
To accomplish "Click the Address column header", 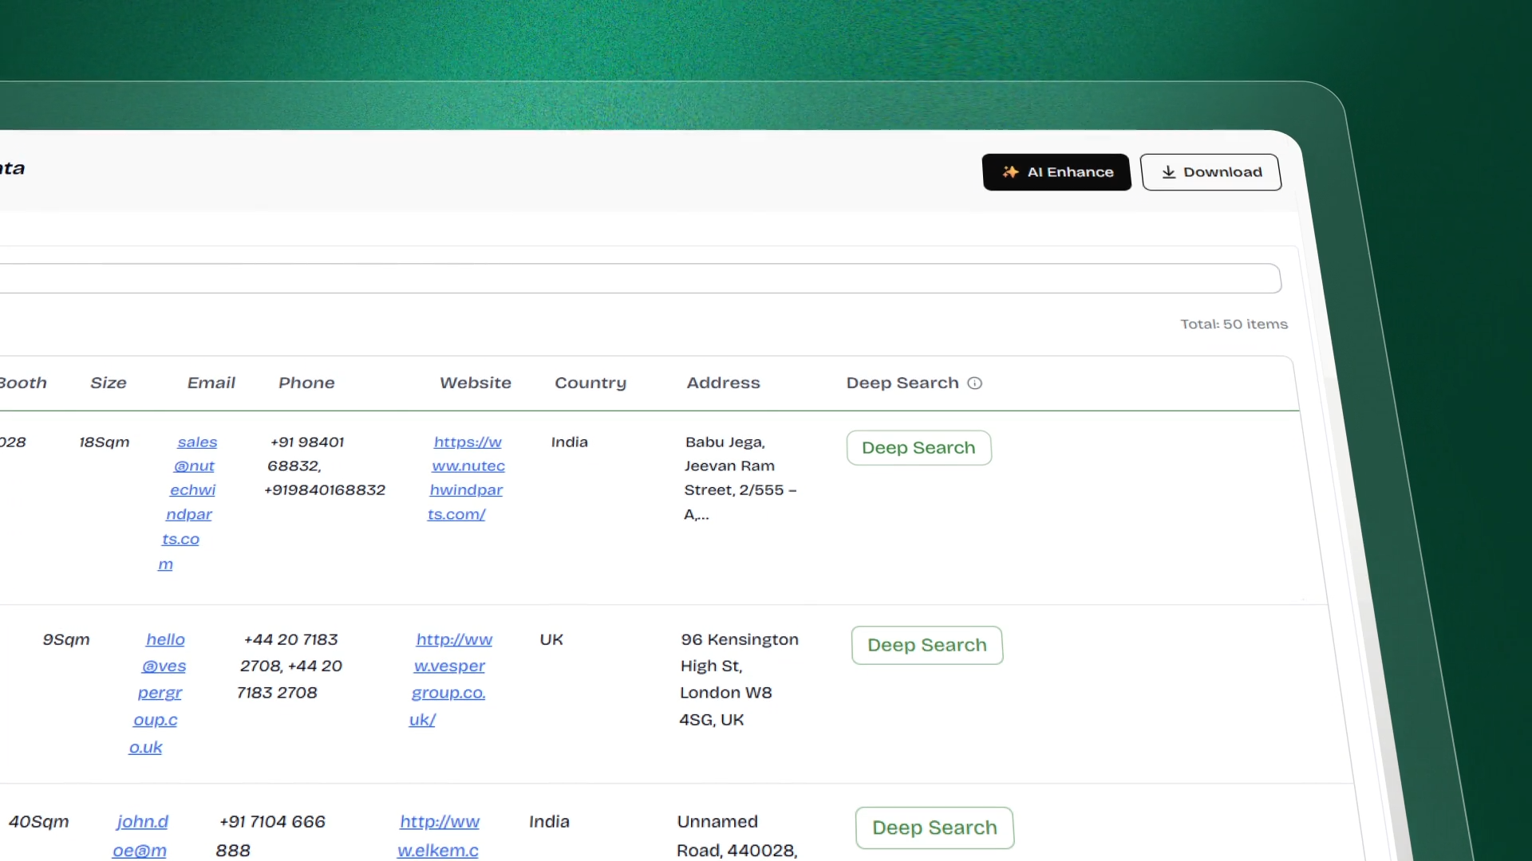I will [x=723, y=383].
